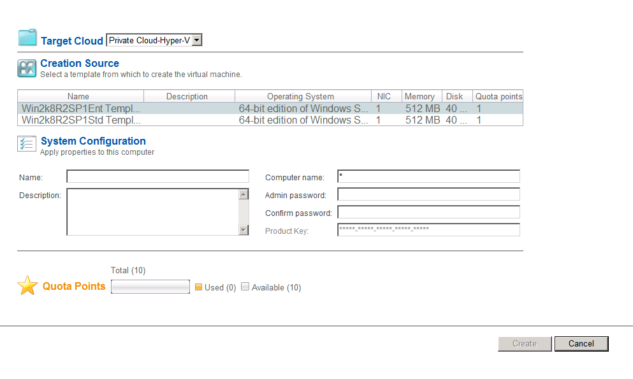Image resolution: width=633 pixels, height=379 pixels.
Task: Click the orange Used (0) legend swatch
Action: click(x=198, y=287)
